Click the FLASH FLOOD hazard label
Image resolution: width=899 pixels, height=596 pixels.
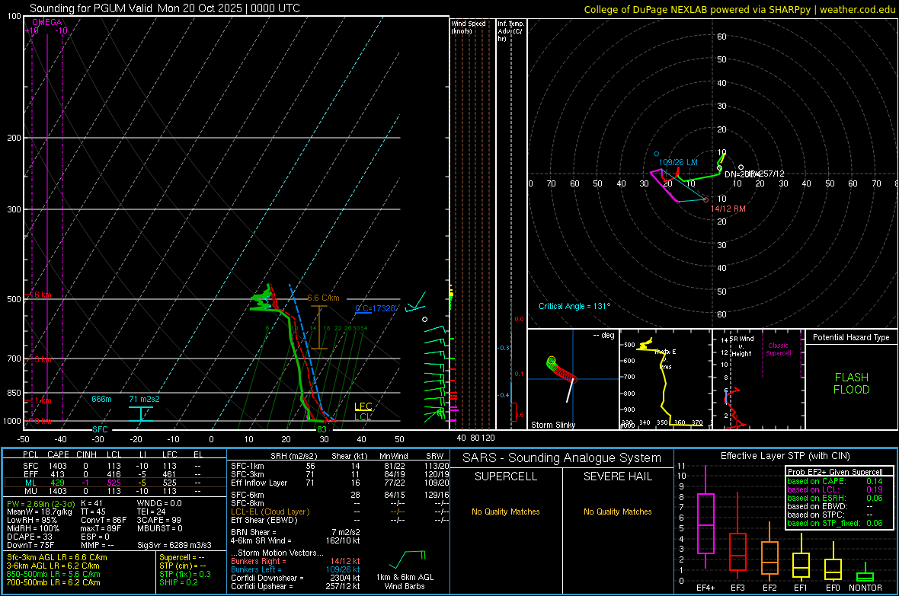coord(851,384)
